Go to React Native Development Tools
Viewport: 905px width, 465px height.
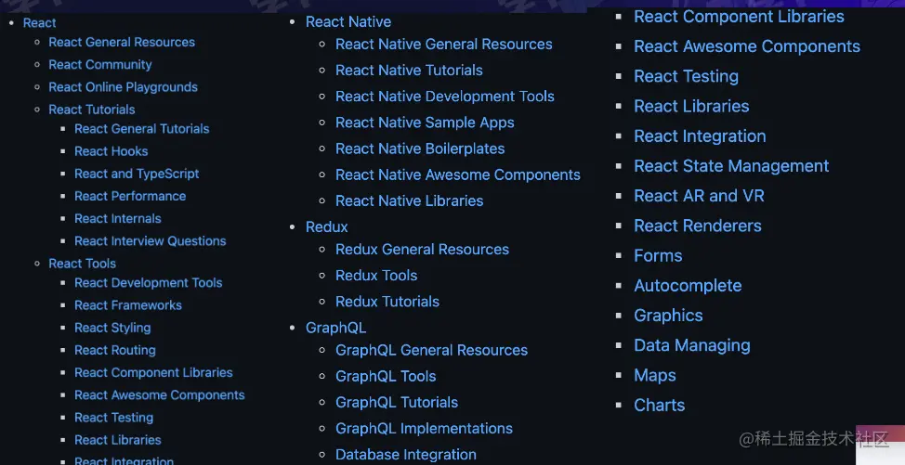point(445,97)
